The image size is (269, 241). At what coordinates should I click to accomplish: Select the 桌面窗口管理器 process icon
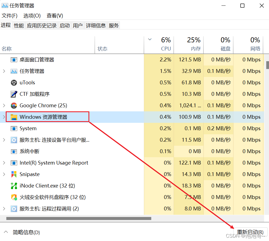click(14, 60)
